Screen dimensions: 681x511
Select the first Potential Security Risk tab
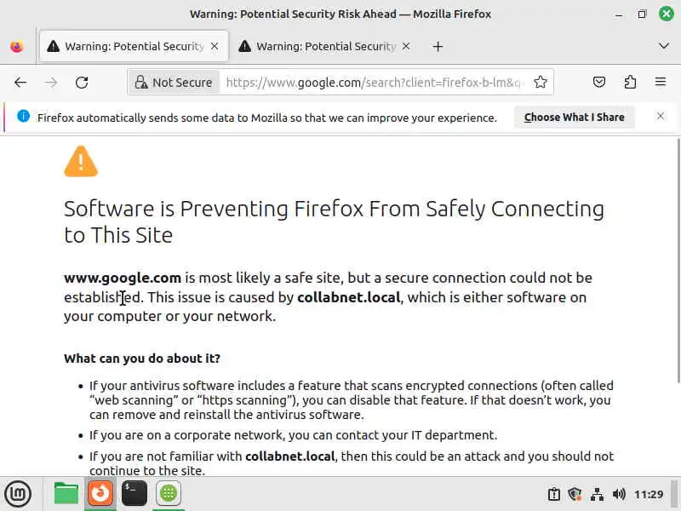128,47
